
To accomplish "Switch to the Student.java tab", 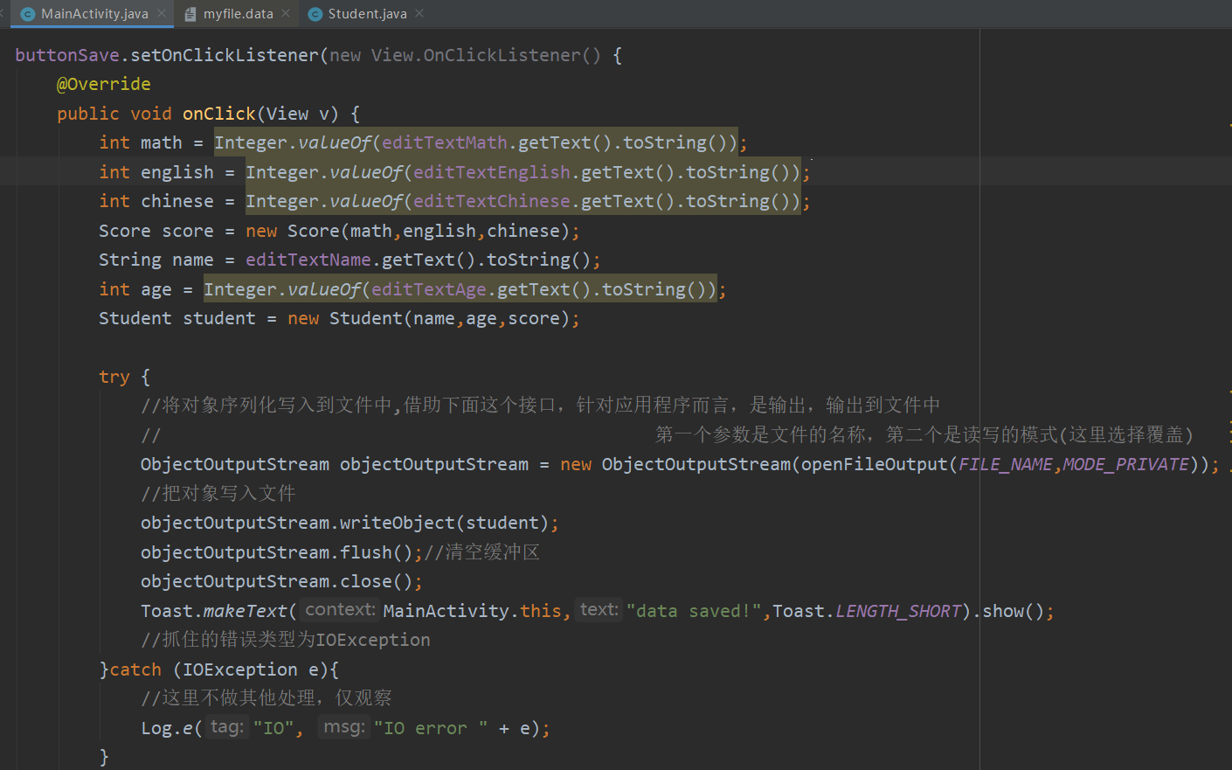I will (367, 14).
